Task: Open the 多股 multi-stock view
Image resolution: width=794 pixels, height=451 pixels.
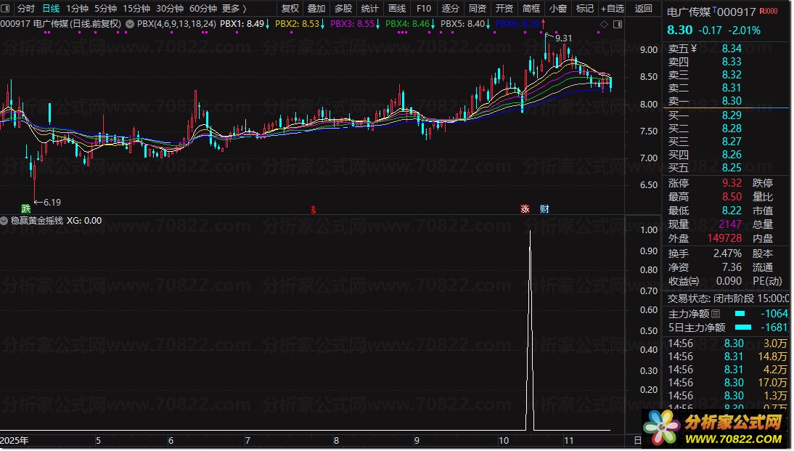Action: pos(343,9)
